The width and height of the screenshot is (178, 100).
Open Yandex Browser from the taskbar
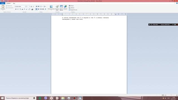(51, 98)
